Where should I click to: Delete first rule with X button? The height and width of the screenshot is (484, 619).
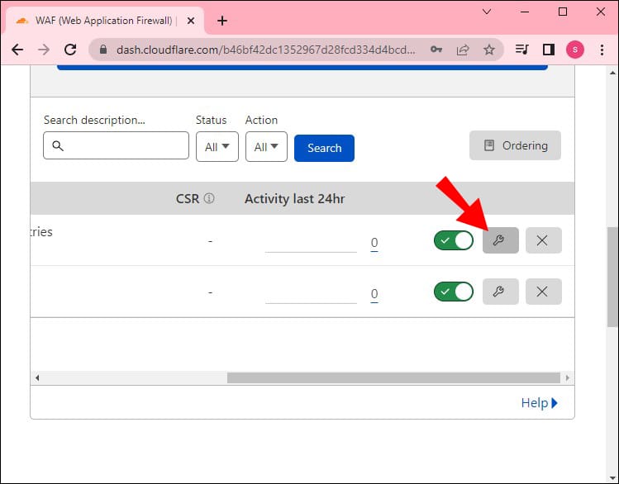pyautogui.click(x=543, y=240)
